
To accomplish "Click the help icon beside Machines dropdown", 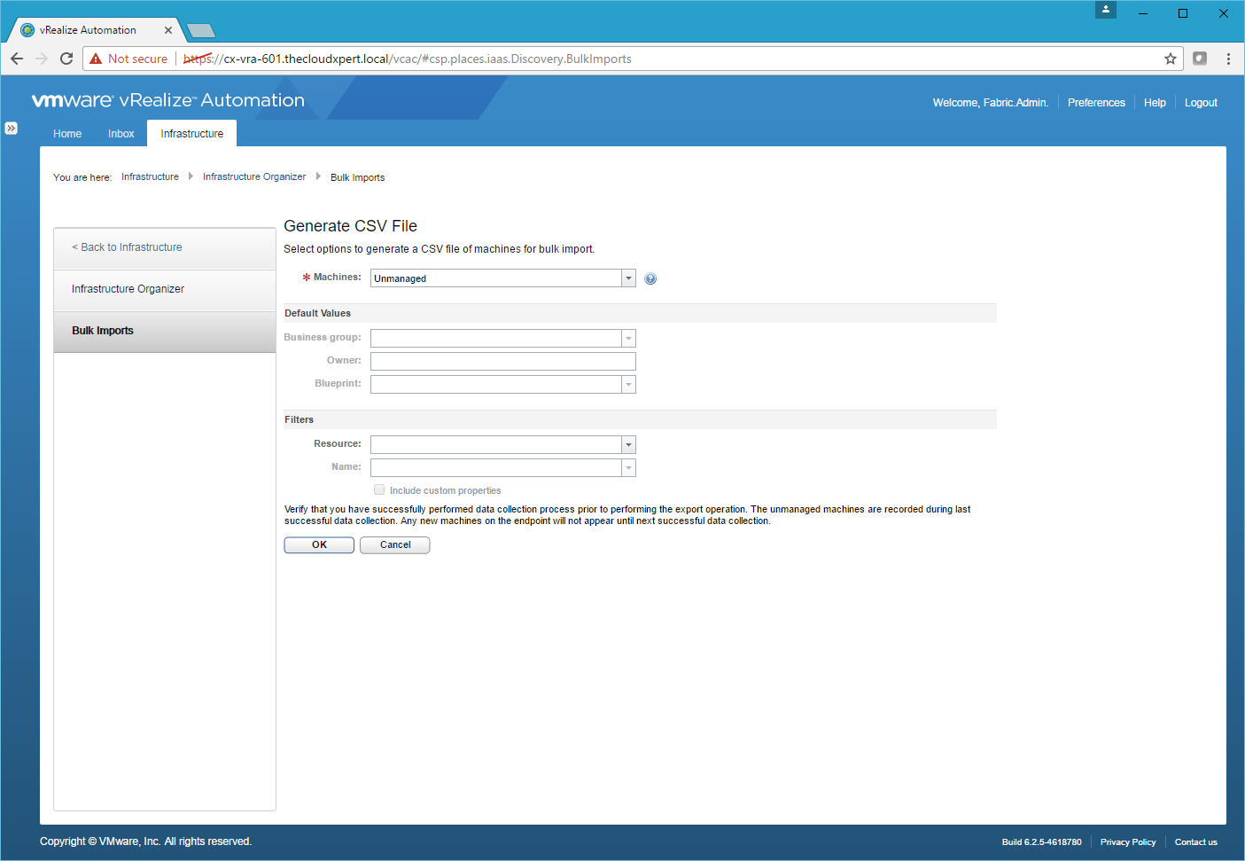I will point(650,278).
